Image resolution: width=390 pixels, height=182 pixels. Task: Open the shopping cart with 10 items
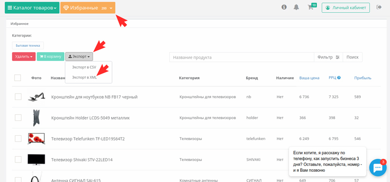312,7
